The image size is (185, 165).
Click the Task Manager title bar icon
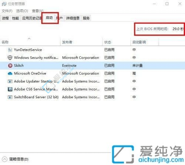point(4,4)
